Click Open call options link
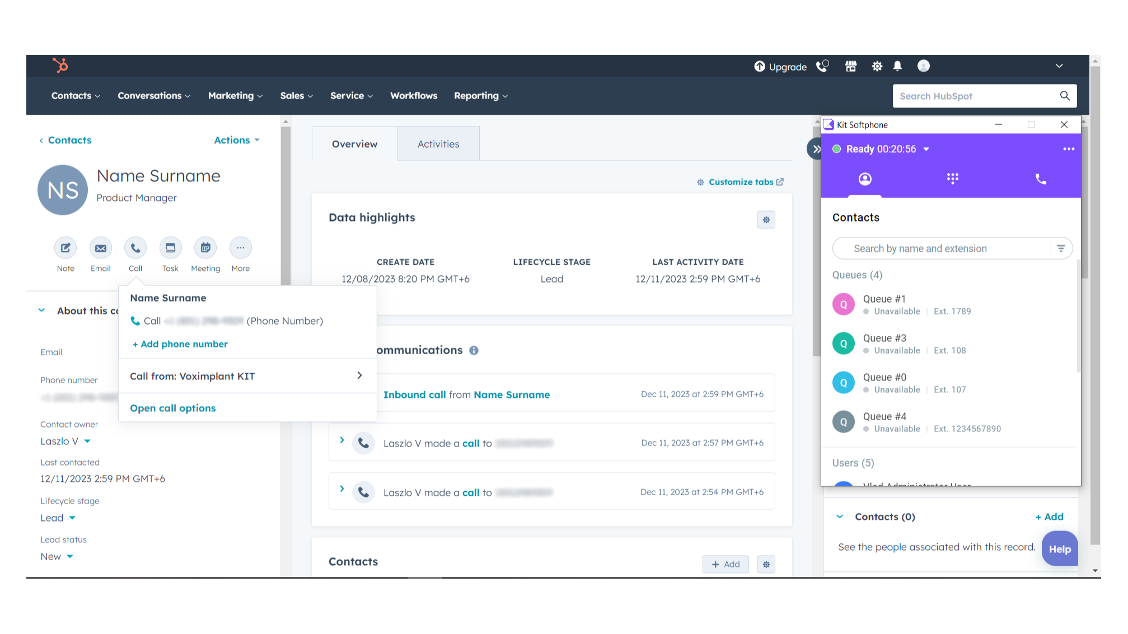This screenshot has width=1128, height=634. click(172, 408)
